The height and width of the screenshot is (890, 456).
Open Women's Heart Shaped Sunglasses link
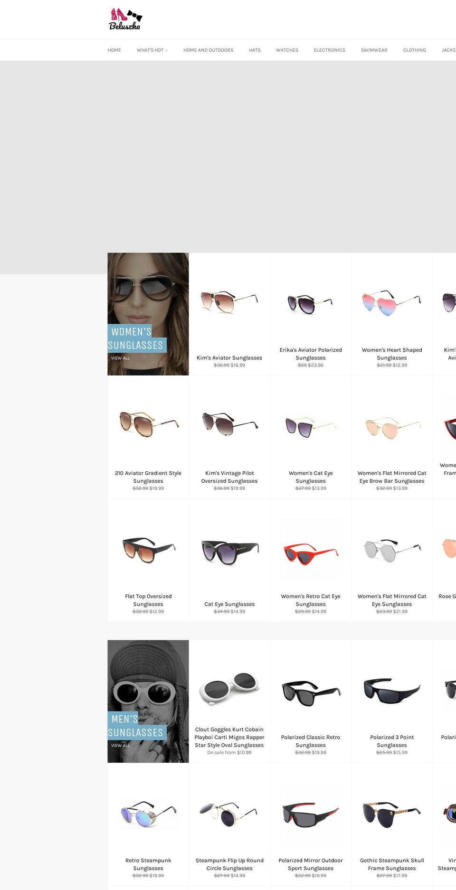(x=392, y=354)
